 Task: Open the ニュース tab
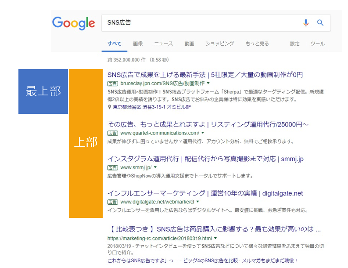[163, 44]
